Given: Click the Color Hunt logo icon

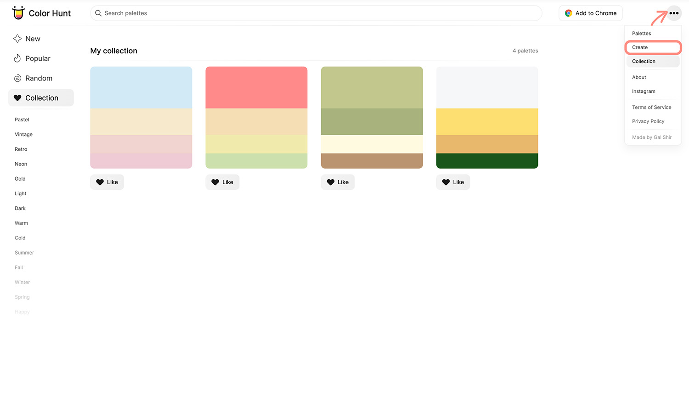Looking at the screenshot, I should tap(18, 13).
